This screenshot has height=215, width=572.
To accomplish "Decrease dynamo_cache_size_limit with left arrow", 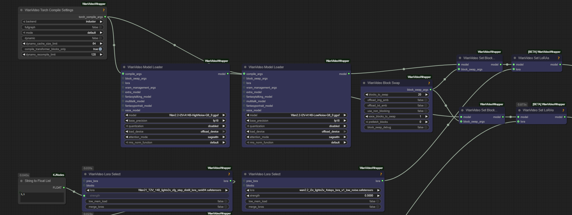I will tap(24, 43).
